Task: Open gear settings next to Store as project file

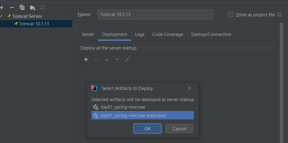Action: 279,14
